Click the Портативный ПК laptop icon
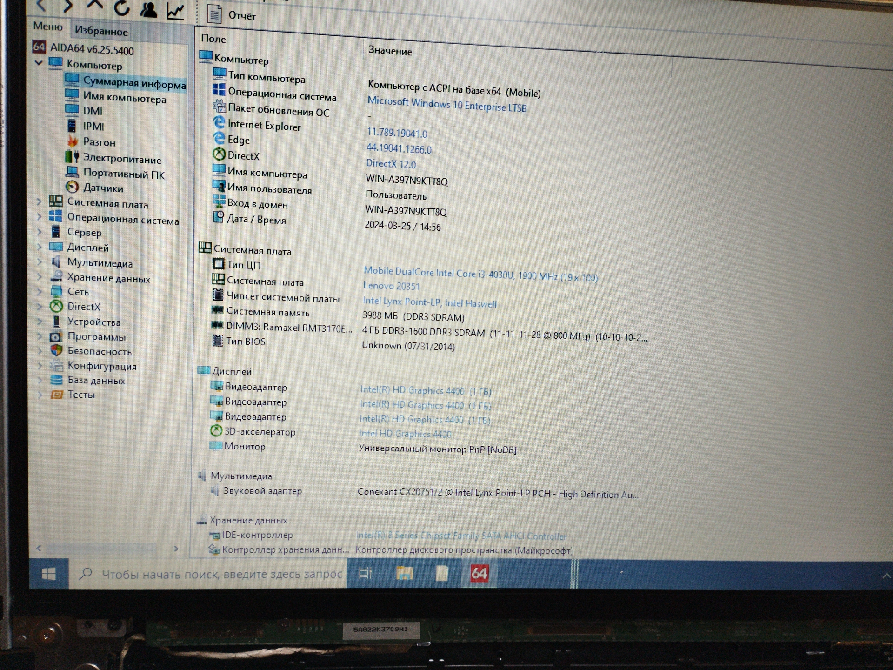Screen dimensions: 893x670 (72, 172)
